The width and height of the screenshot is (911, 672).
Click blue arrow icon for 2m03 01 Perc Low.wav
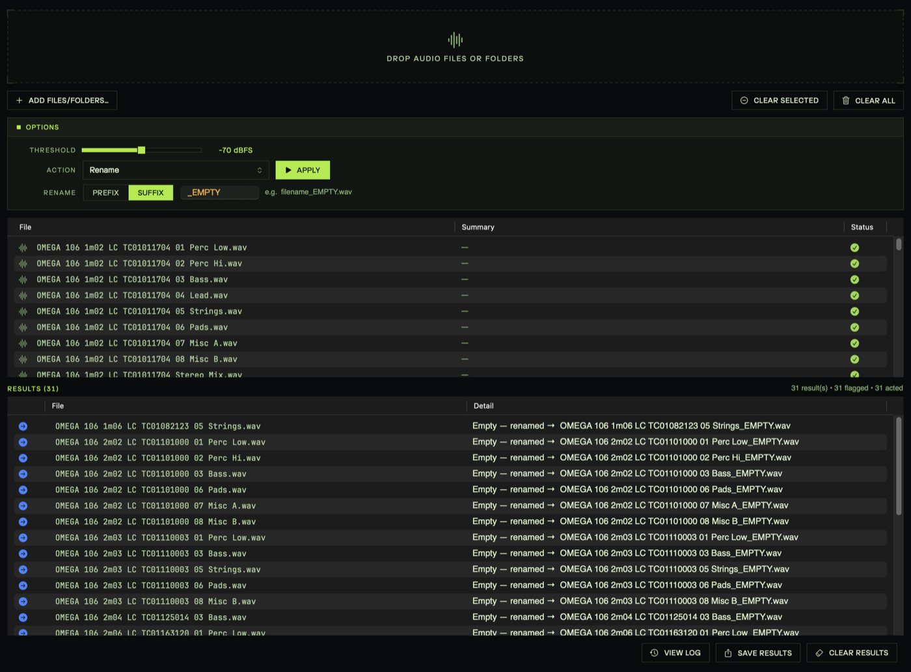click(23, 538)
